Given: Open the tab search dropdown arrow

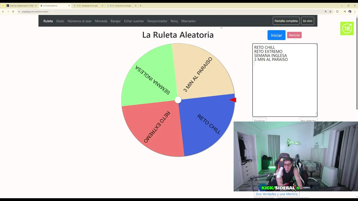Looking at the screenshot, I should pyautogui.click(x=3, y=6).
